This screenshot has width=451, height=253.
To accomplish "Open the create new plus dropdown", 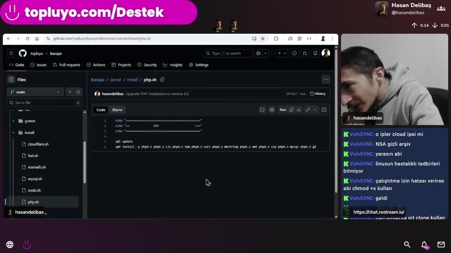I will point(282,53).
